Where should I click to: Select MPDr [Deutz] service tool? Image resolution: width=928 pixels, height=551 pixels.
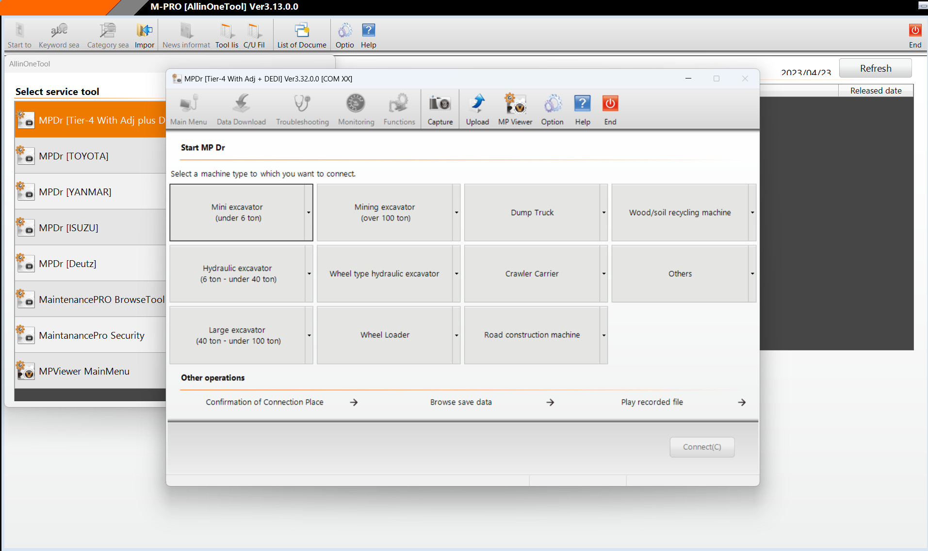[90, 264]
